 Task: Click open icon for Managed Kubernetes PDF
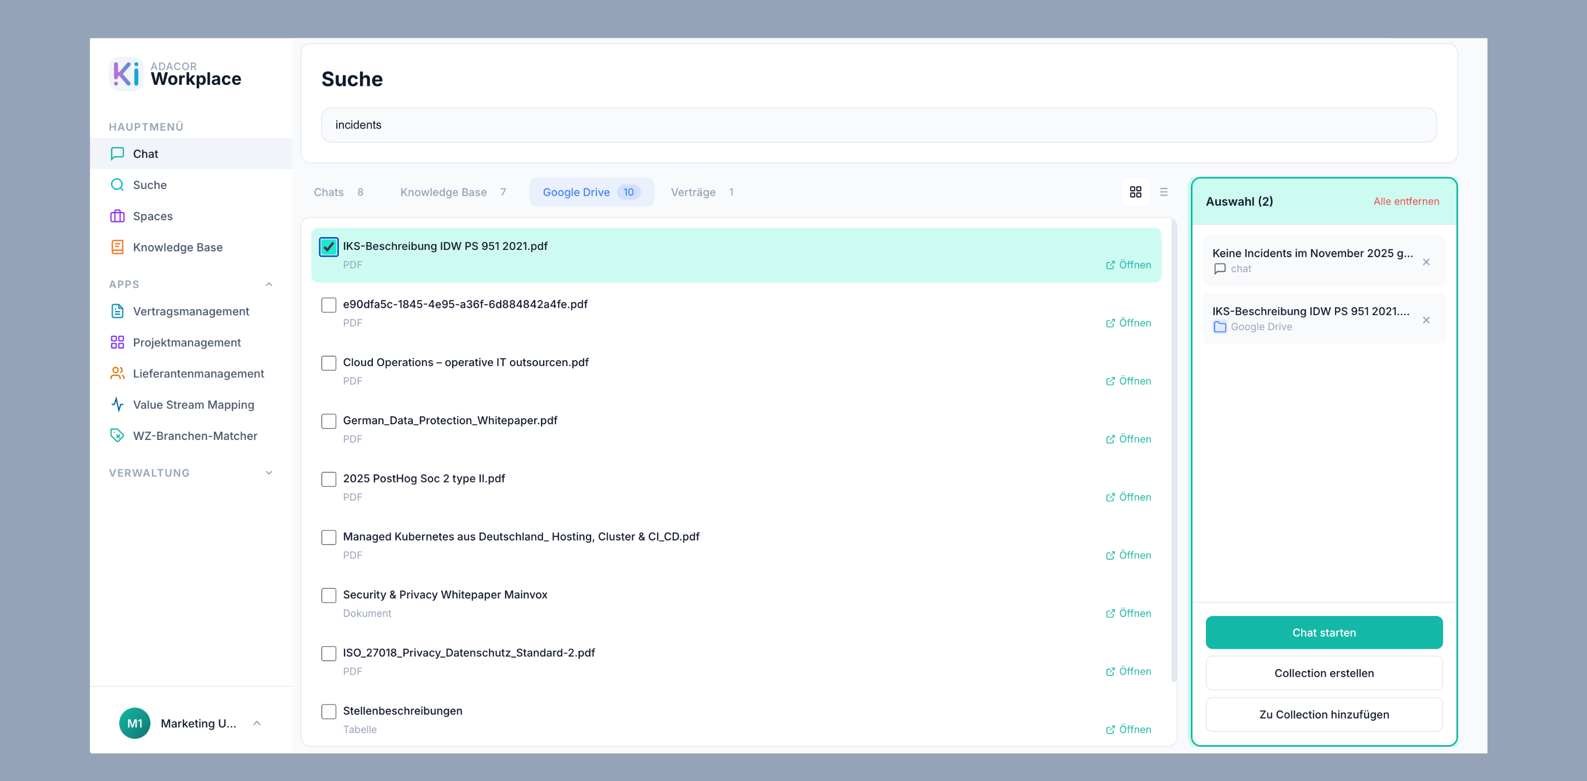(1110, 556)
